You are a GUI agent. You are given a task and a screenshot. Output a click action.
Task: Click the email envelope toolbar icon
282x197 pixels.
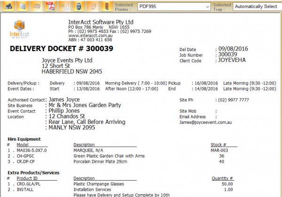23,6
